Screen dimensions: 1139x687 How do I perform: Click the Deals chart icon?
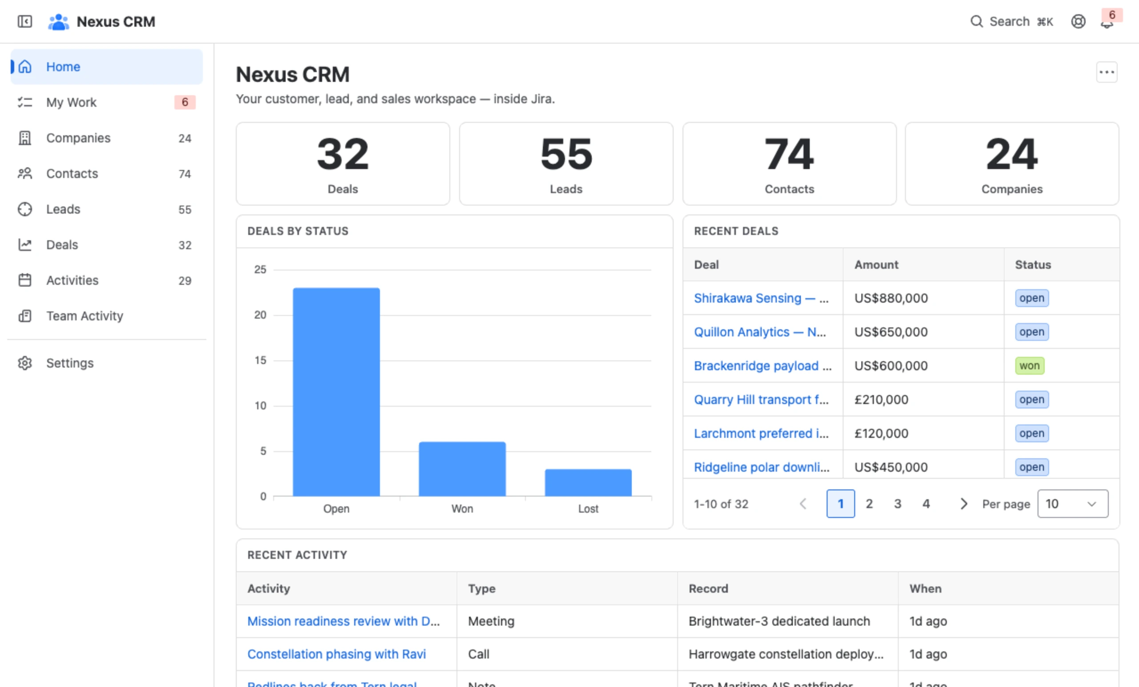pyautogui.click(x=25, y=245)
